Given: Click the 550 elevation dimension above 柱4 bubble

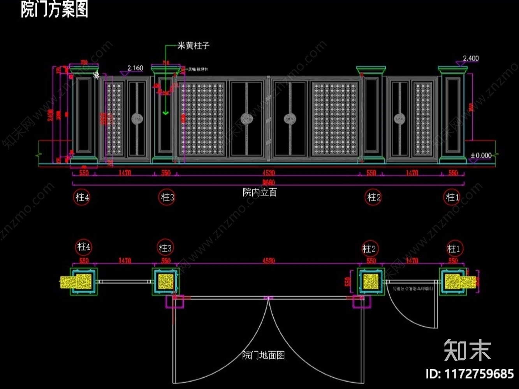Looking at the screenshot, I should click(84, 173).
